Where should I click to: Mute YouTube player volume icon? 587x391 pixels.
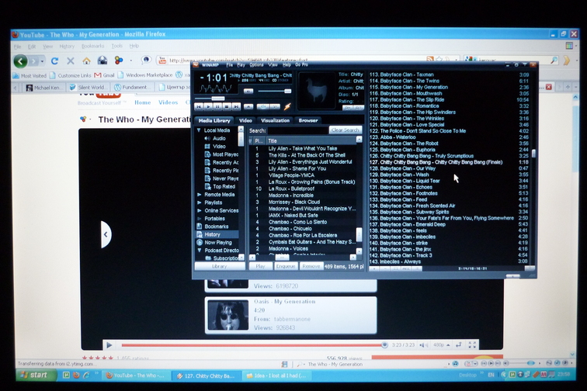tap(423, 345)
